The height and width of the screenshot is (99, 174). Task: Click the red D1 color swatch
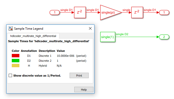tap(15, 55)
